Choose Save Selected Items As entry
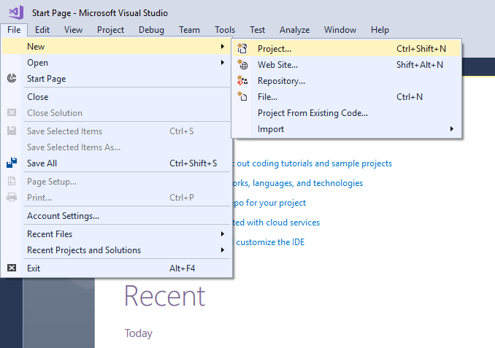Viewport: 495px width, 348px height. click(116, 147)
